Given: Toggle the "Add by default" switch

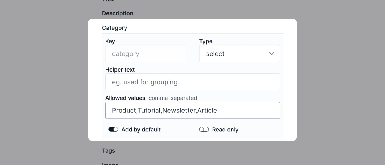Looking at the screenshot, I should [x=113, y=130].
